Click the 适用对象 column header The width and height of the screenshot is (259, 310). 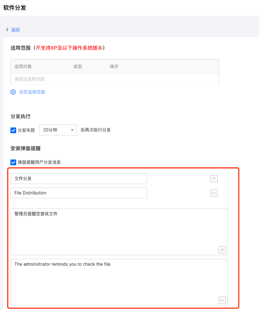tap(23, 66)
